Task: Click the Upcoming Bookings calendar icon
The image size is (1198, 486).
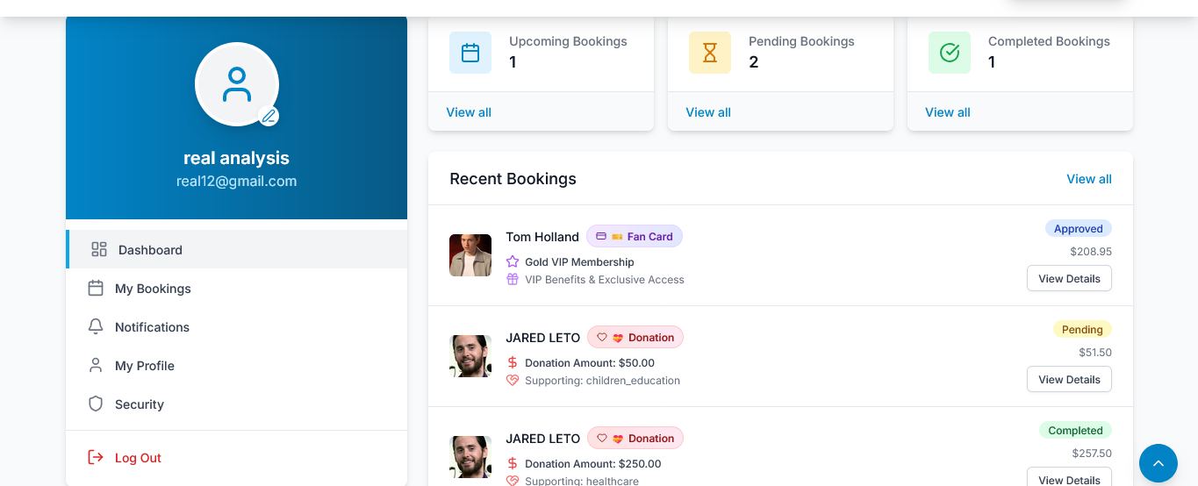Action: pyautogui.click(x=470, y=53)
